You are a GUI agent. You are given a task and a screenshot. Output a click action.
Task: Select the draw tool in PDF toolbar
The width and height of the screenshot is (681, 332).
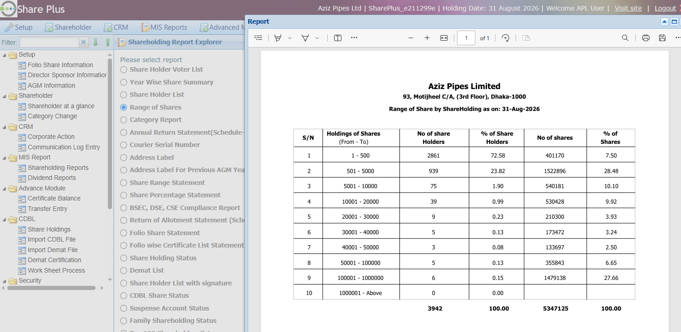(x=305, y=38)
